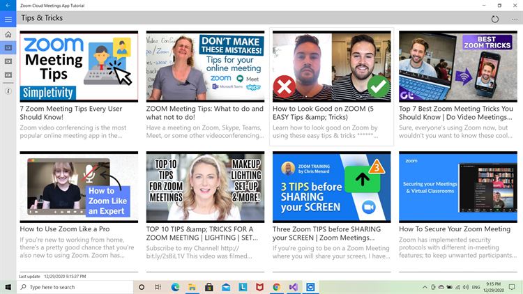Open the 'Don't Make These Mistakes' thumbnail
523x294 pixels.
205,66
